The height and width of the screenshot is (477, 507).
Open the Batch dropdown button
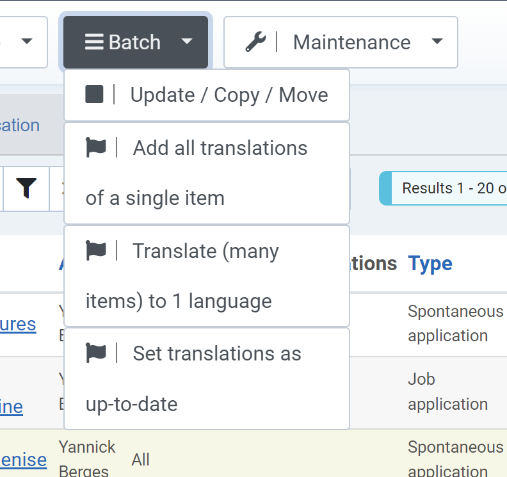(x=136, y=42)
